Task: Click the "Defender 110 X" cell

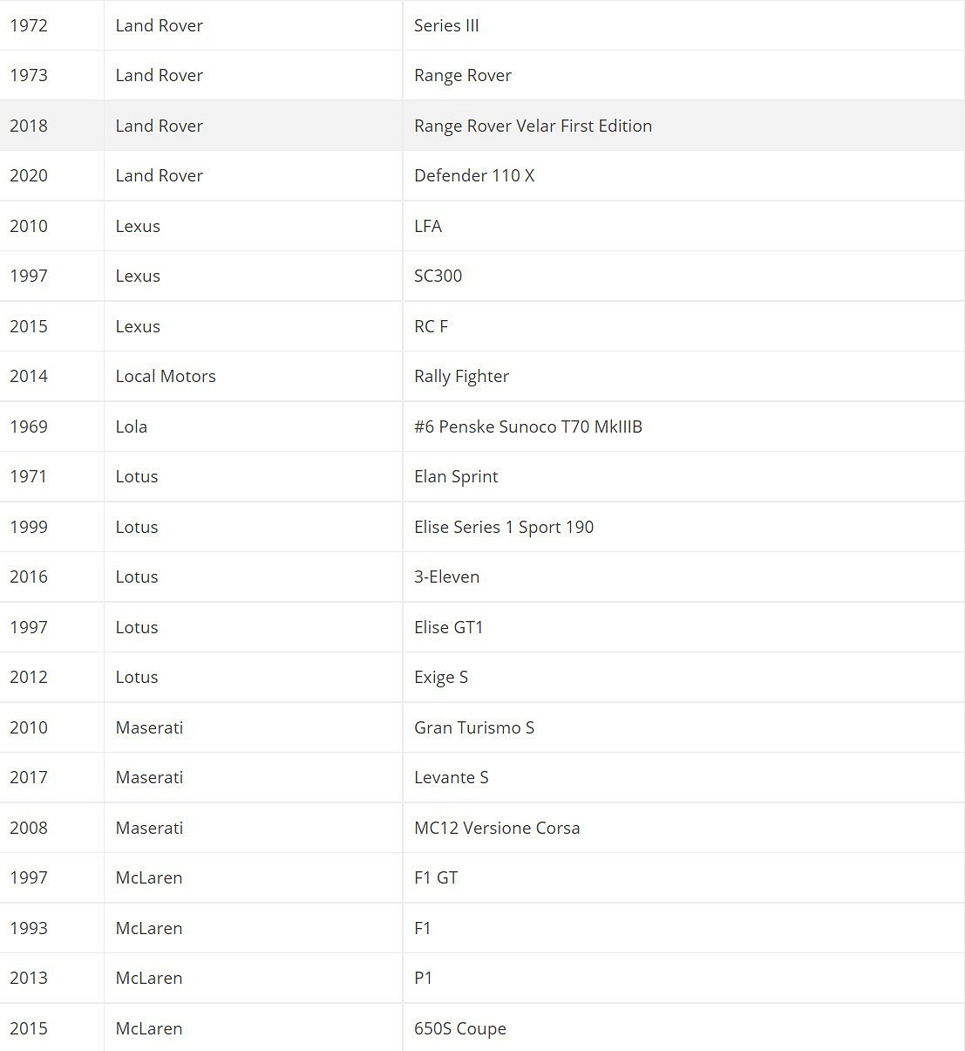Action: (x=474, y=175)
